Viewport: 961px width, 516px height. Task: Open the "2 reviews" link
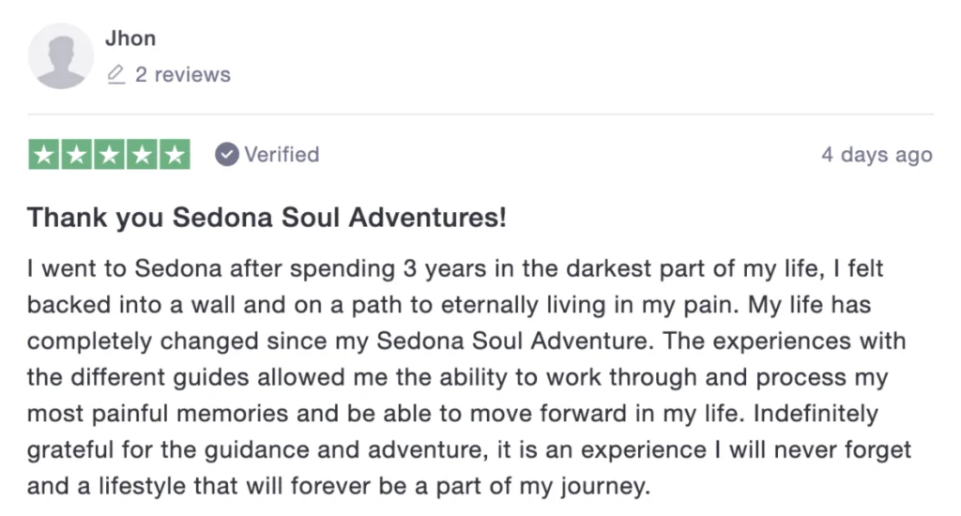point(182,74)
